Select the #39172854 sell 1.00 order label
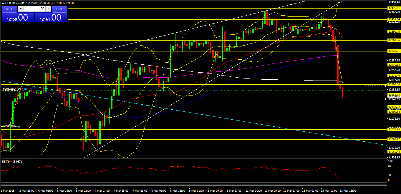401x194 pixels. (x=15, y=89)
